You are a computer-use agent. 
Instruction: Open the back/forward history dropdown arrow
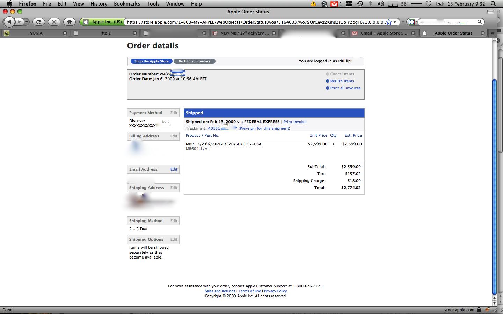27,22
